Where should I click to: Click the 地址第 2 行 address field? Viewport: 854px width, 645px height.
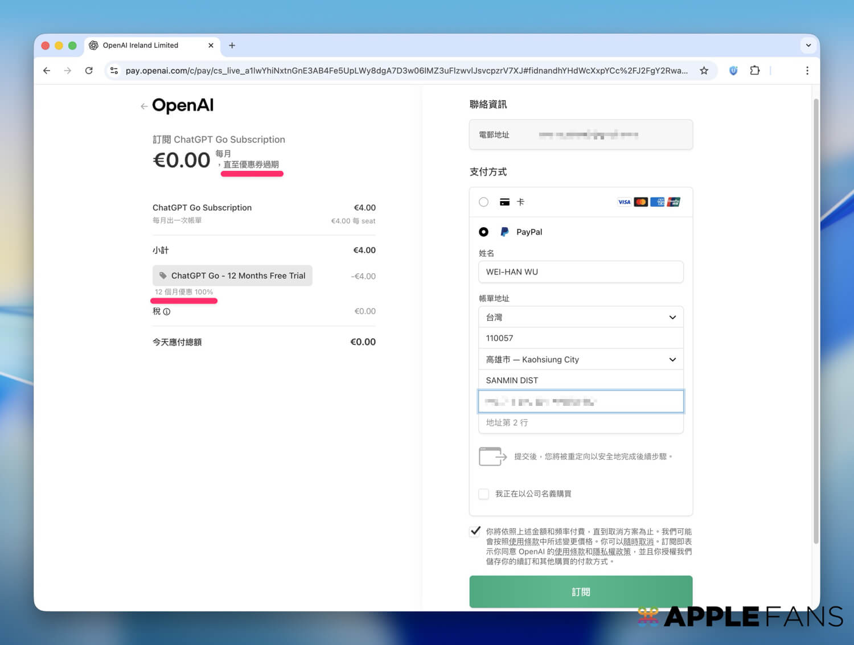click(x=580, y=422)
